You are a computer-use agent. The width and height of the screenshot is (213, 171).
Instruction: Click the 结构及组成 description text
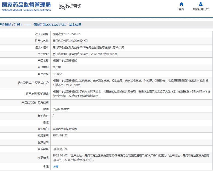coord(130,83)
